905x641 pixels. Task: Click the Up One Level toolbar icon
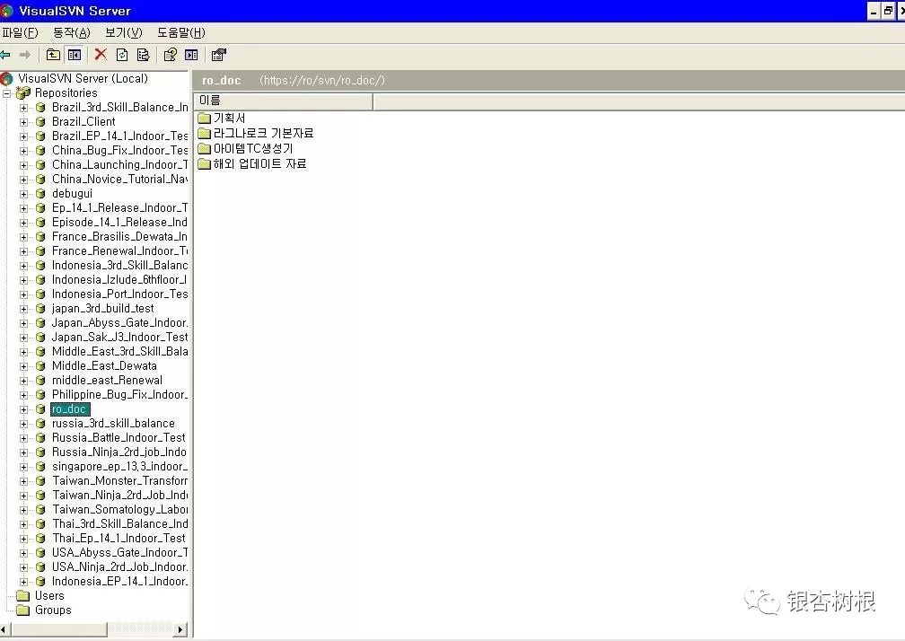pos(53,55)
